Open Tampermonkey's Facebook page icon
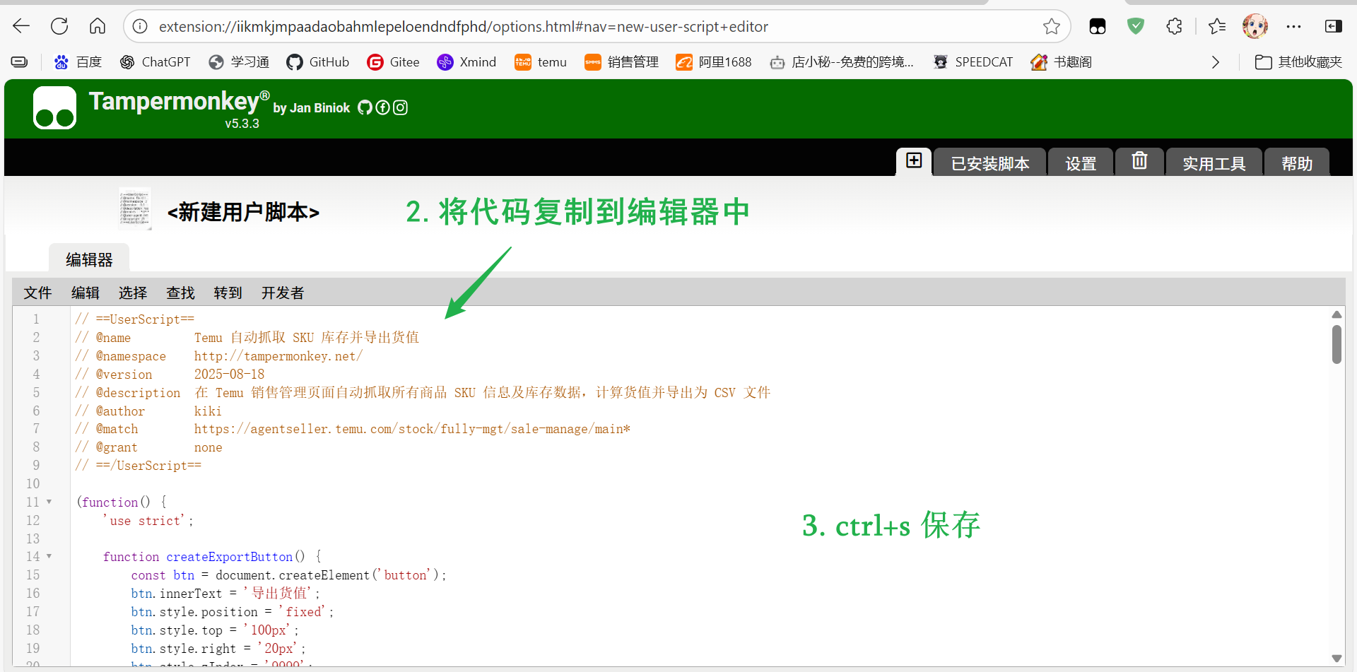Screen dimensions: 1357x672 [382, 107]
